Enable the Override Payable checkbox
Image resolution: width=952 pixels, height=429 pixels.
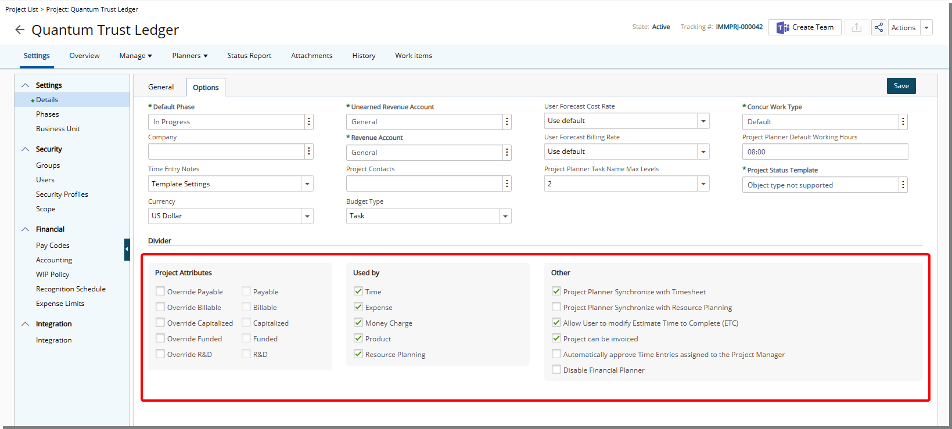click(160, 291)
